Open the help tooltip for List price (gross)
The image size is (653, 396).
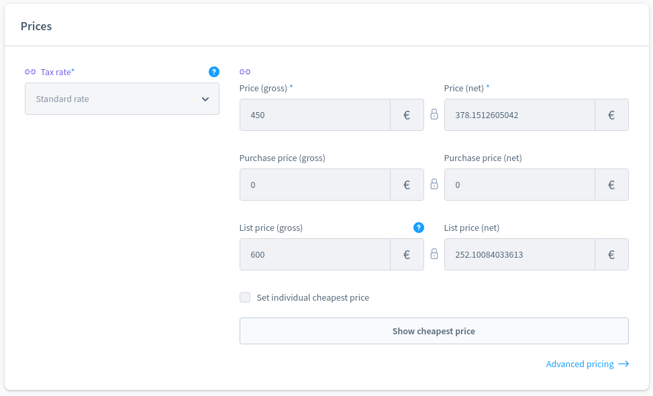coord(419,228)
